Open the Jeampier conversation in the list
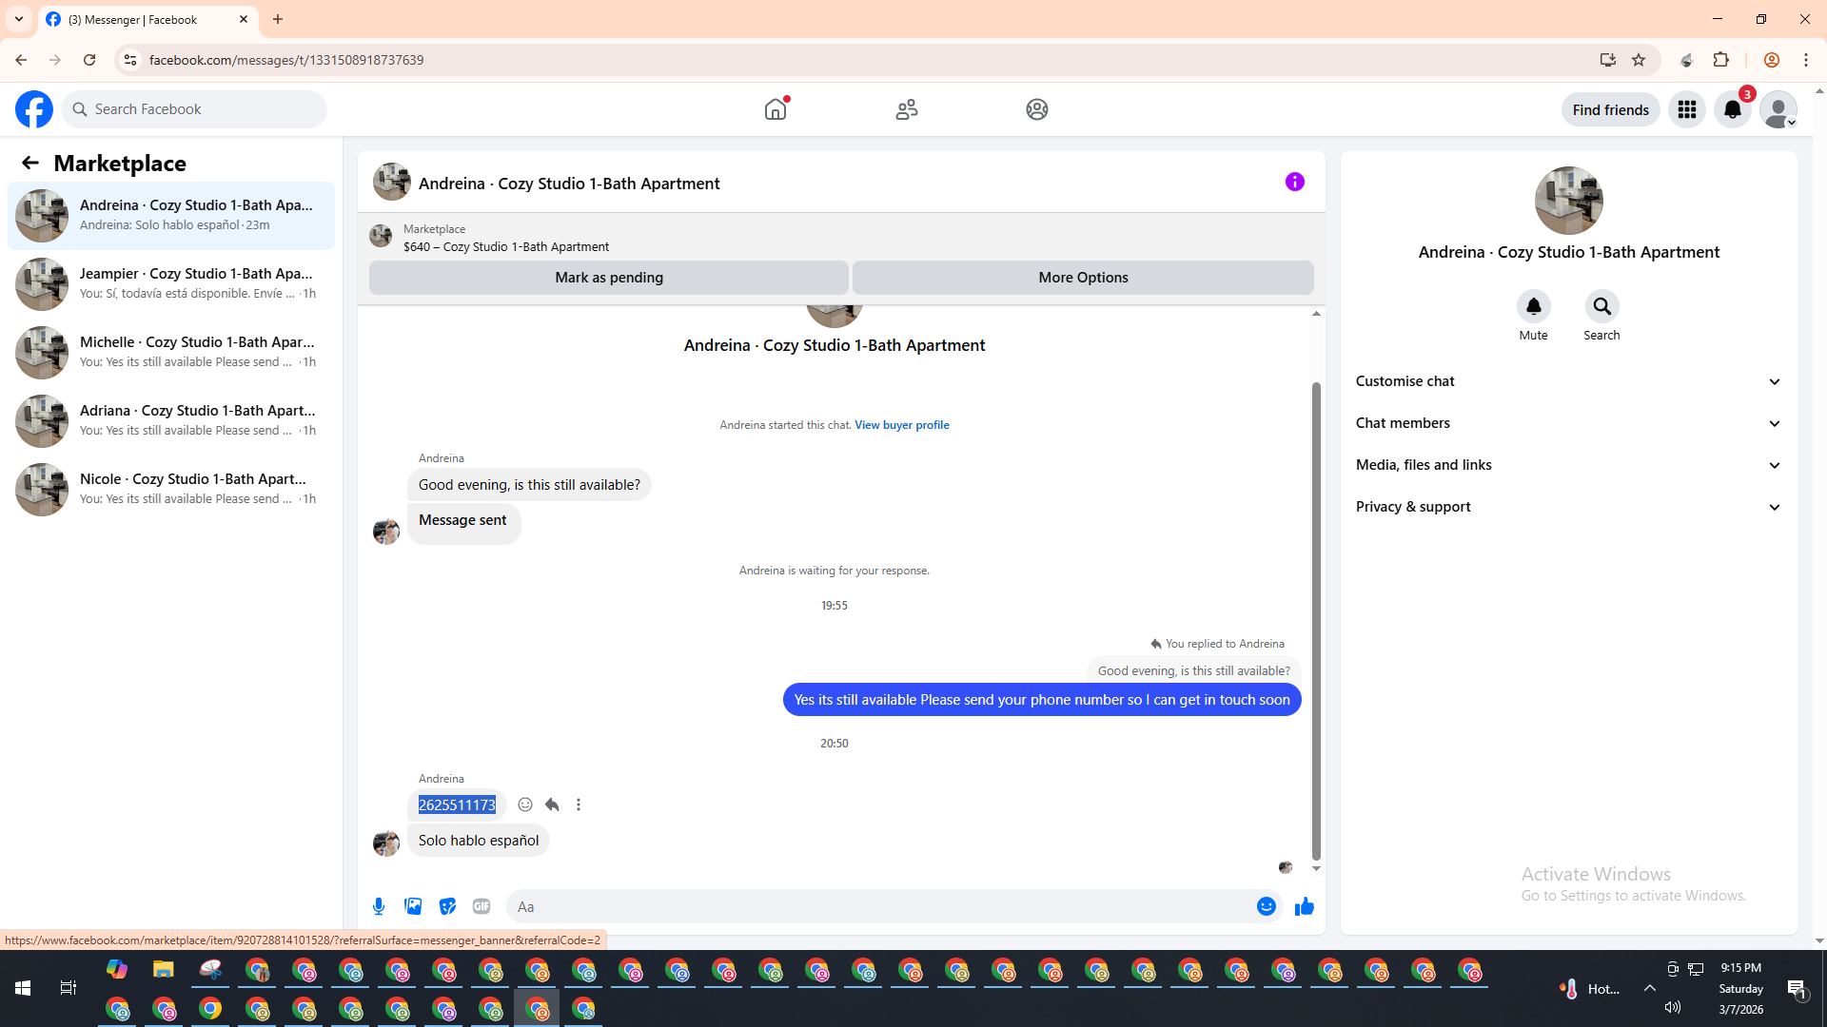 tap(171, 284)
